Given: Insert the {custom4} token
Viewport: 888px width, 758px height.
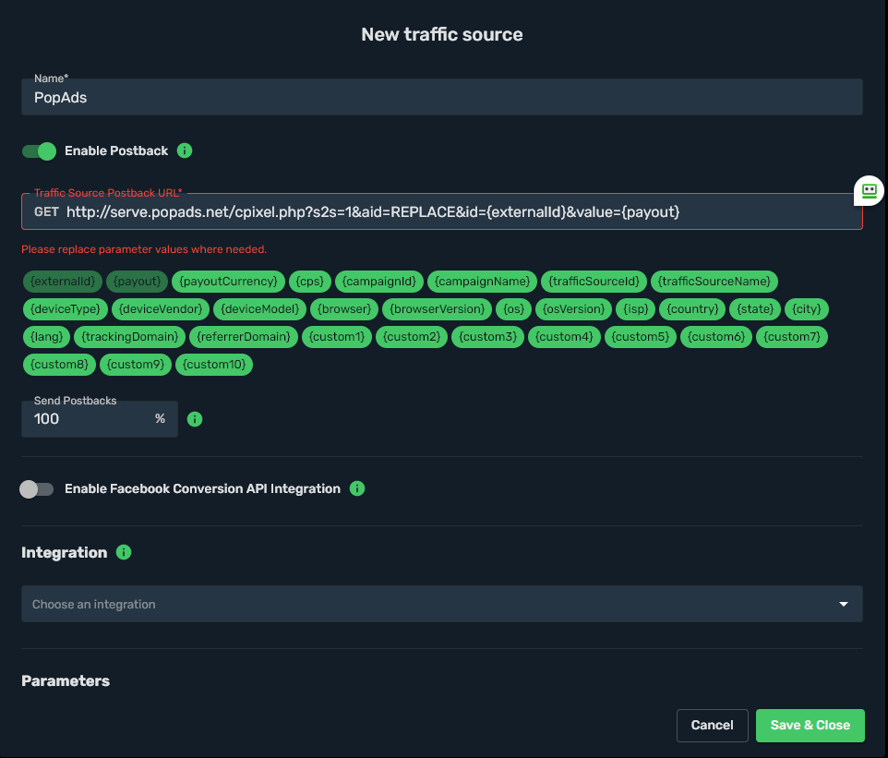Looking at the screenshot, I should [564, 337].
